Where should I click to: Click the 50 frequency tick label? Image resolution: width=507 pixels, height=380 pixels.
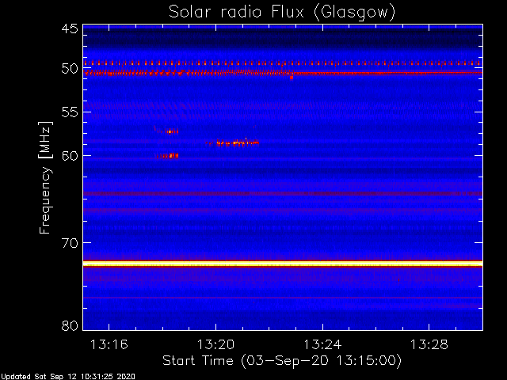70,69
